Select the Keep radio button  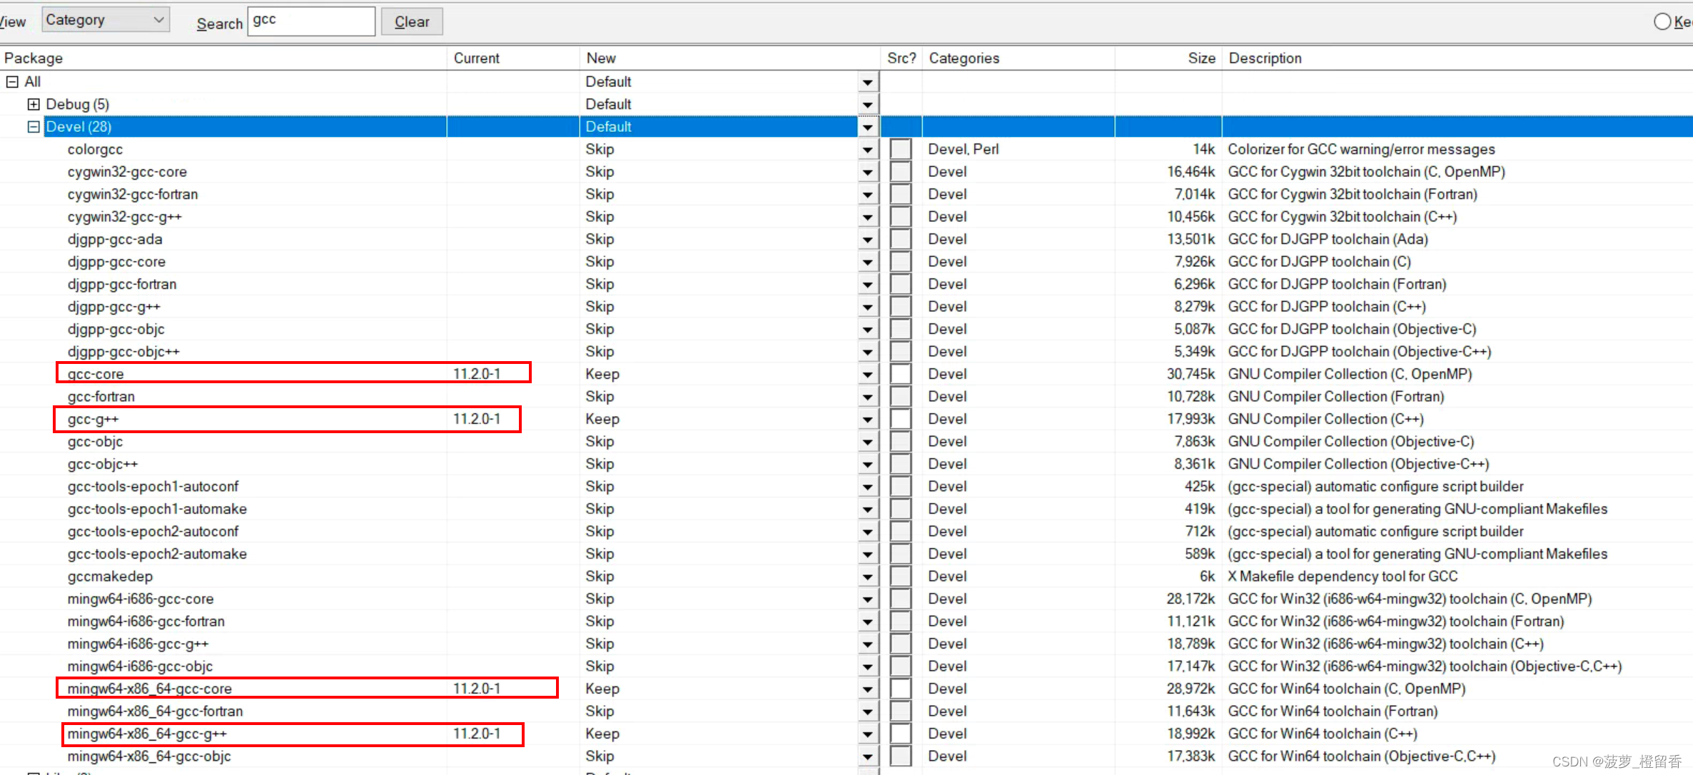[1662, 21]
